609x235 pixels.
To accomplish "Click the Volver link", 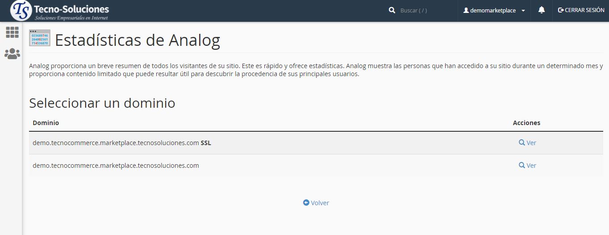I will pos(320,203).
